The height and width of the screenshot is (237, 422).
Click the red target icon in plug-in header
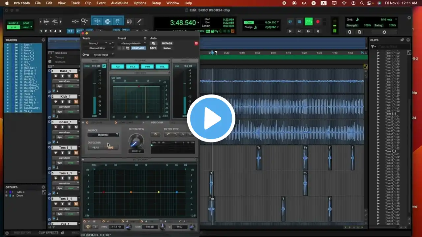tap(196, 43)
